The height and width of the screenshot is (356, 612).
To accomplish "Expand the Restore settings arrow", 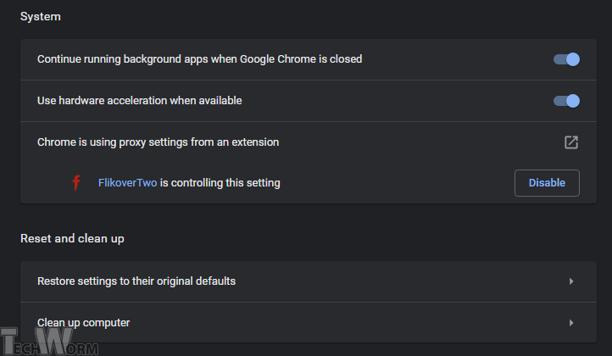I will click(571, 281).
